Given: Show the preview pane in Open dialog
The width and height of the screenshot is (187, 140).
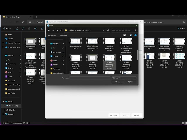Looking at the screenshot, I should coord(131,35).
